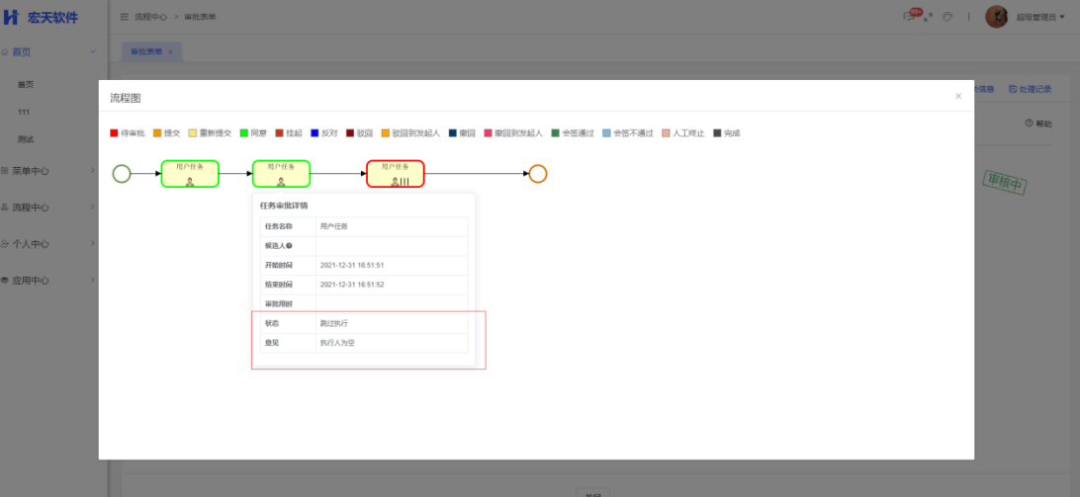This screenshot has width=1080, height=497.
Task: Click the home icon beside 首页
Action: (5, 51)
